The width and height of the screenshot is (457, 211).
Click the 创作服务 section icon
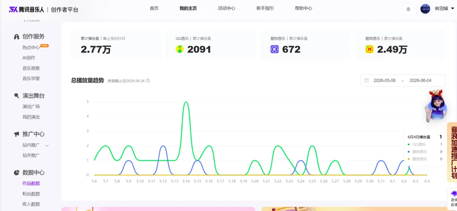point(17,37)
